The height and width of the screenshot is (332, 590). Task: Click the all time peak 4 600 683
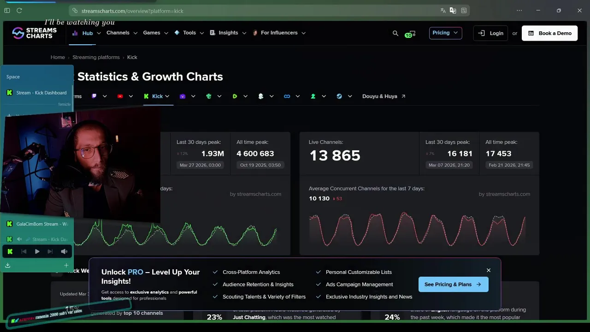255,154
